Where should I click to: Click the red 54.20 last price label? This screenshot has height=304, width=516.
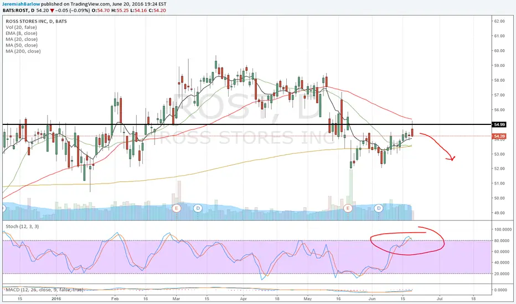(499, 136)
